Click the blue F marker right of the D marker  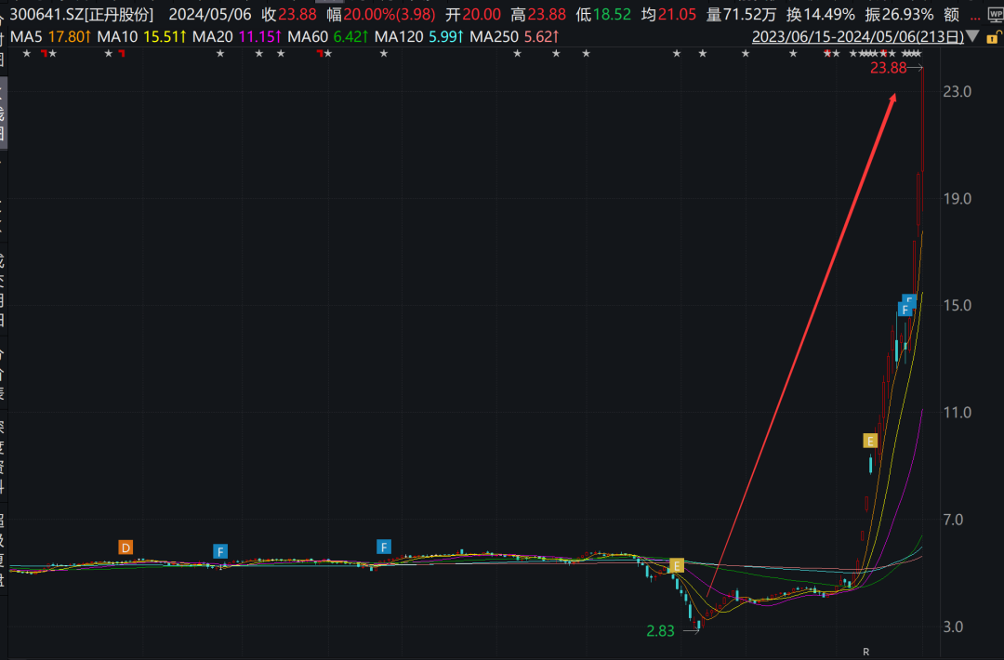[219, 551]
